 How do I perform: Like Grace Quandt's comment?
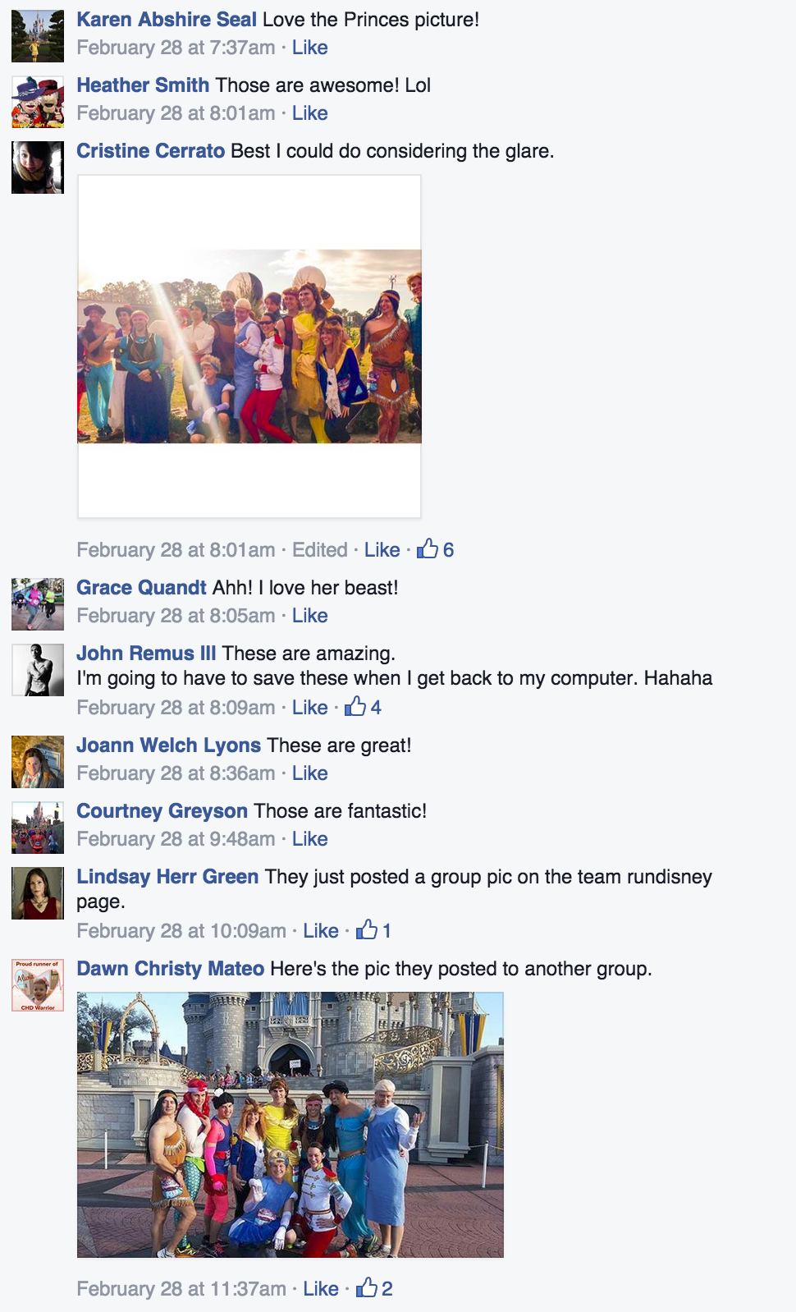click(x=310, y=616)
